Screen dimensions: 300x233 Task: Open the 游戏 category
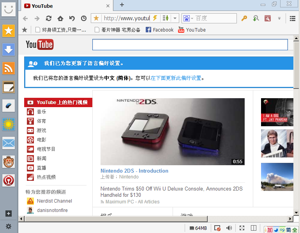click(x=37, y=131)
